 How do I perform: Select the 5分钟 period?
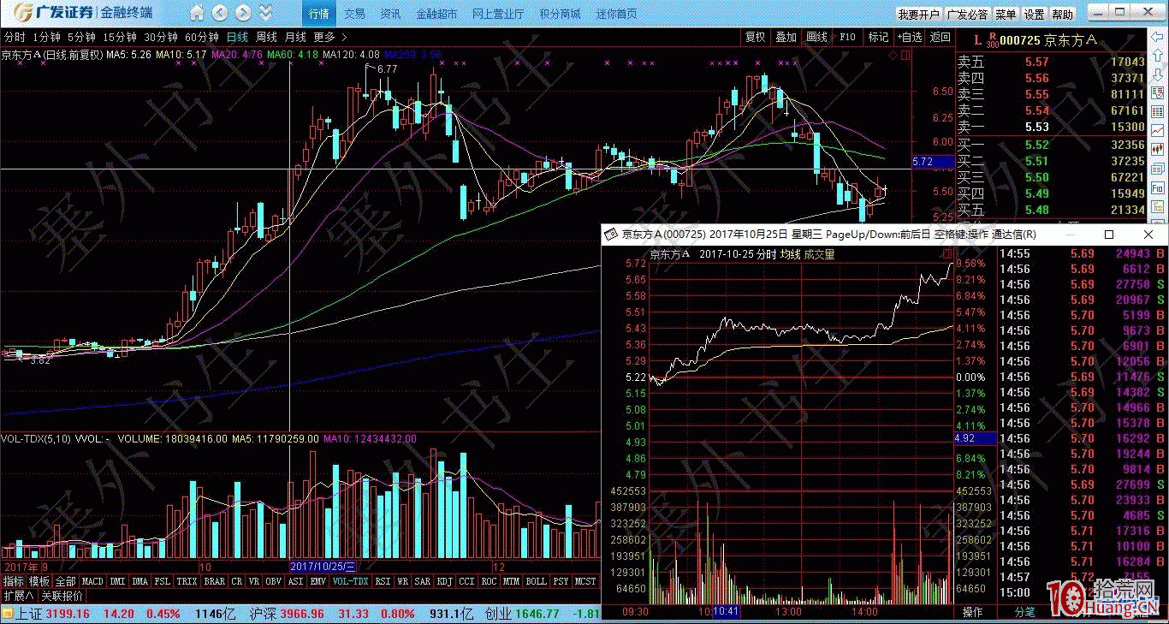pos(81,37)
